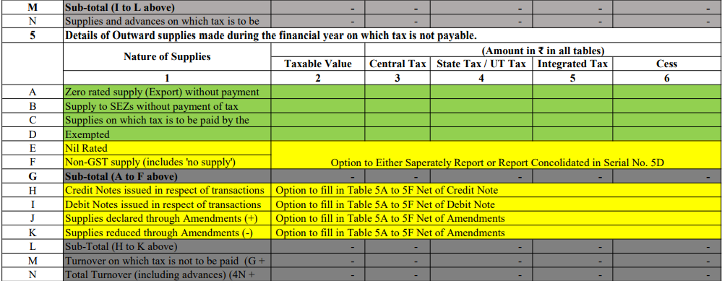This screenshot has width=722, height=281.
Task: Click Integrated Tax cell for Zero rated supply row
Action: click(572, 92)
